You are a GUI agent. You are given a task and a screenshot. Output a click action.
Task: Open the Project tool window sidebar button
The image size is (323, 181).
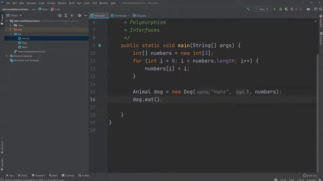[2, 20]
